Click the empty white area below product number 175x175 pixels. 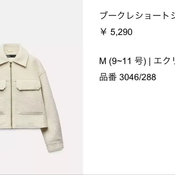coord(129,123)
